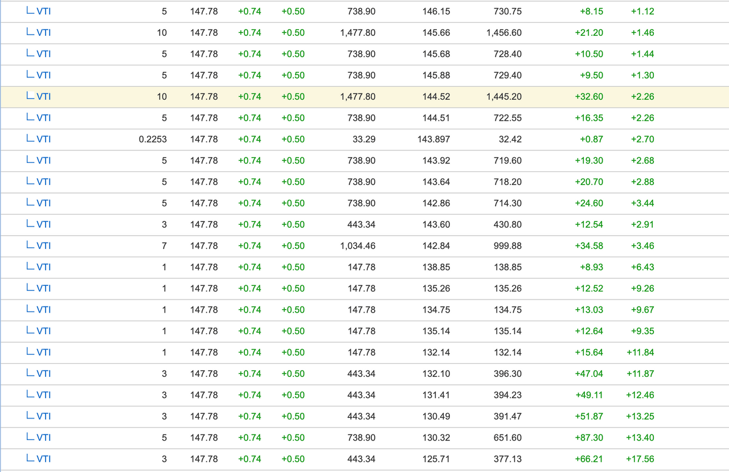Click the total cost value 722.55

pos(507,118)
